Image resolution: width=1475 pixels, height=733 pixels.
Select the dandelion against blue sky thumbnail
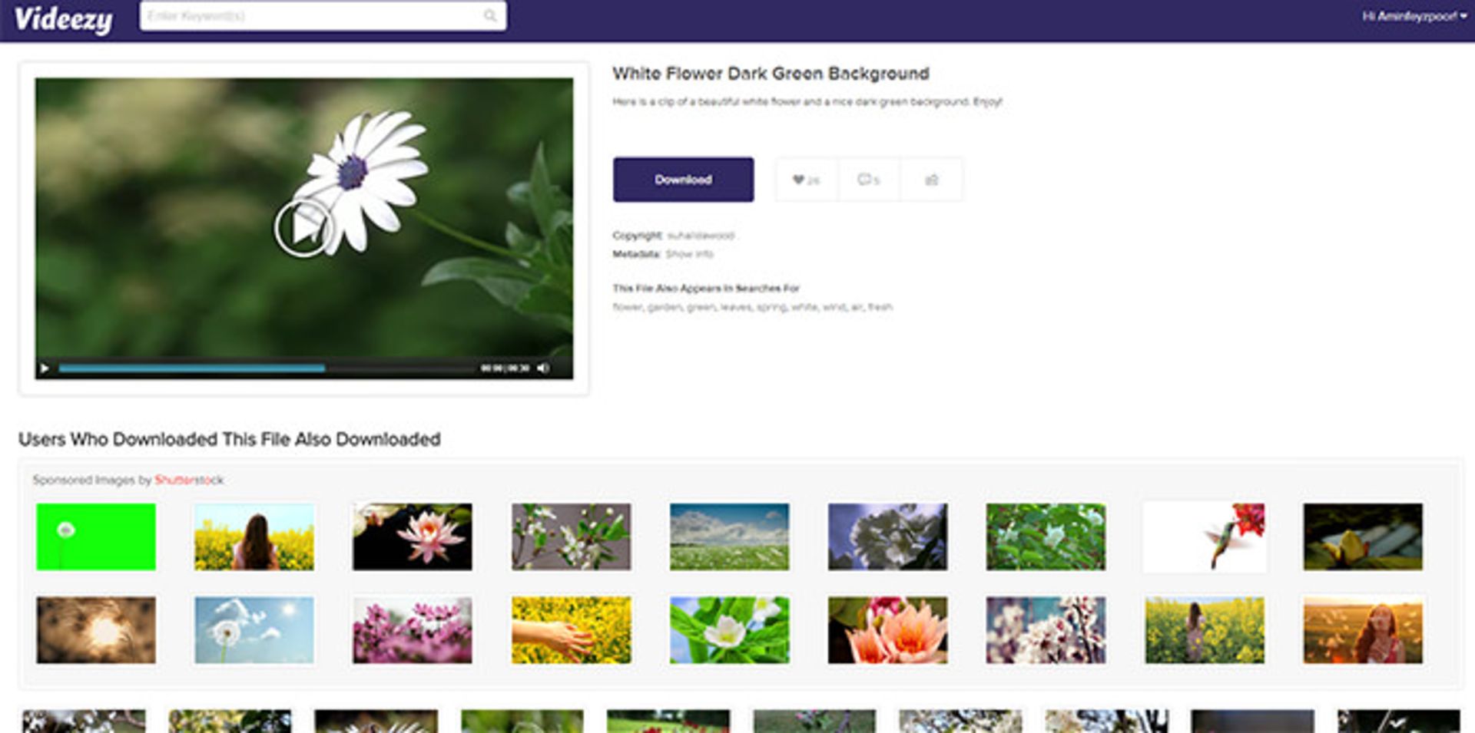click(254, 629)
